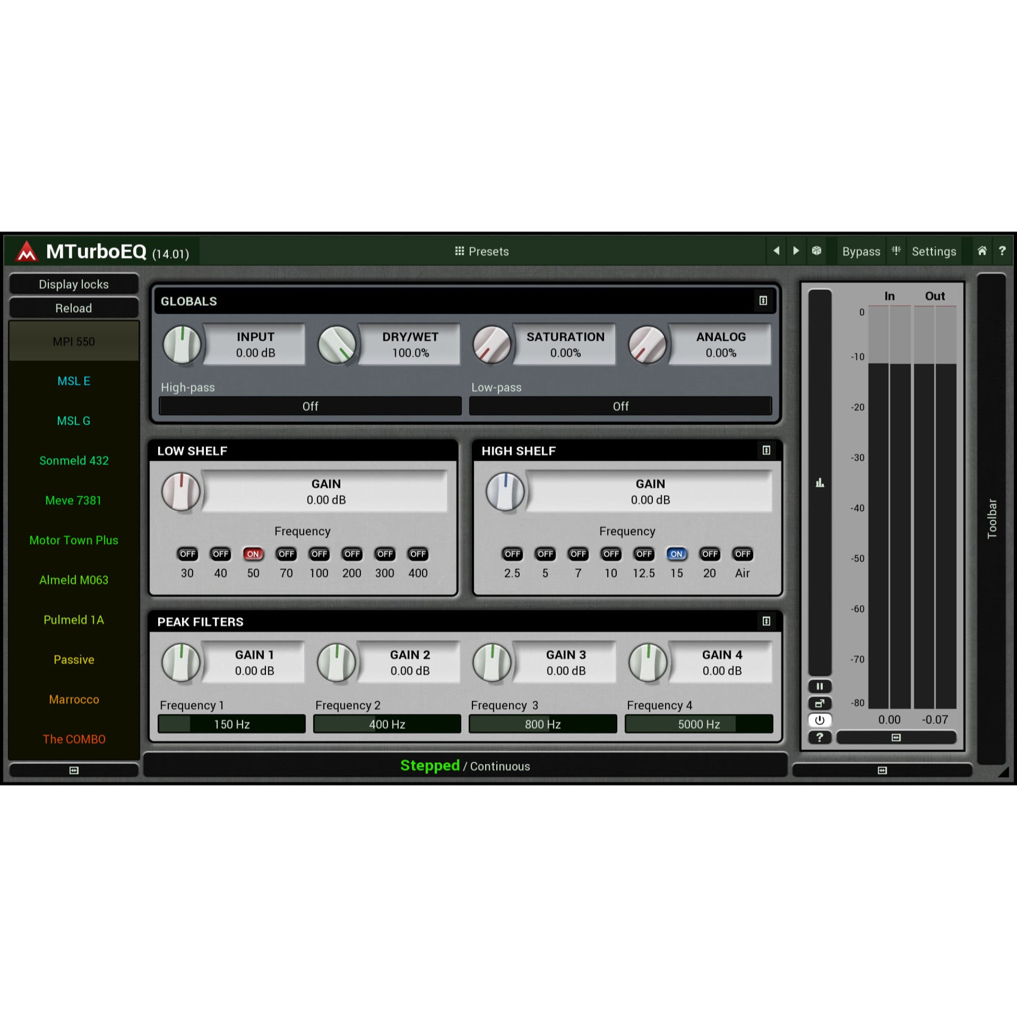The image size is (1017, 1017).
Task: Select The COMBO device
Action: tap(74, 739)
